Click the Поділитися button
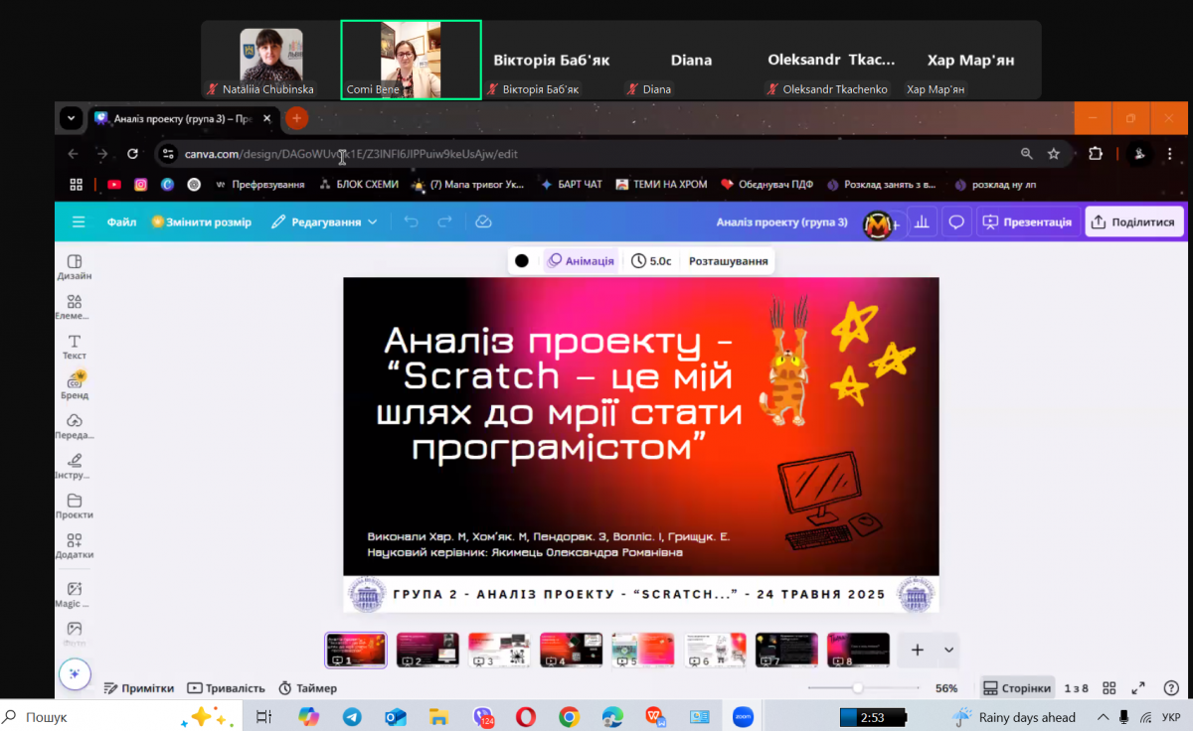The image size is (1193, 731). coord(1134,220)
